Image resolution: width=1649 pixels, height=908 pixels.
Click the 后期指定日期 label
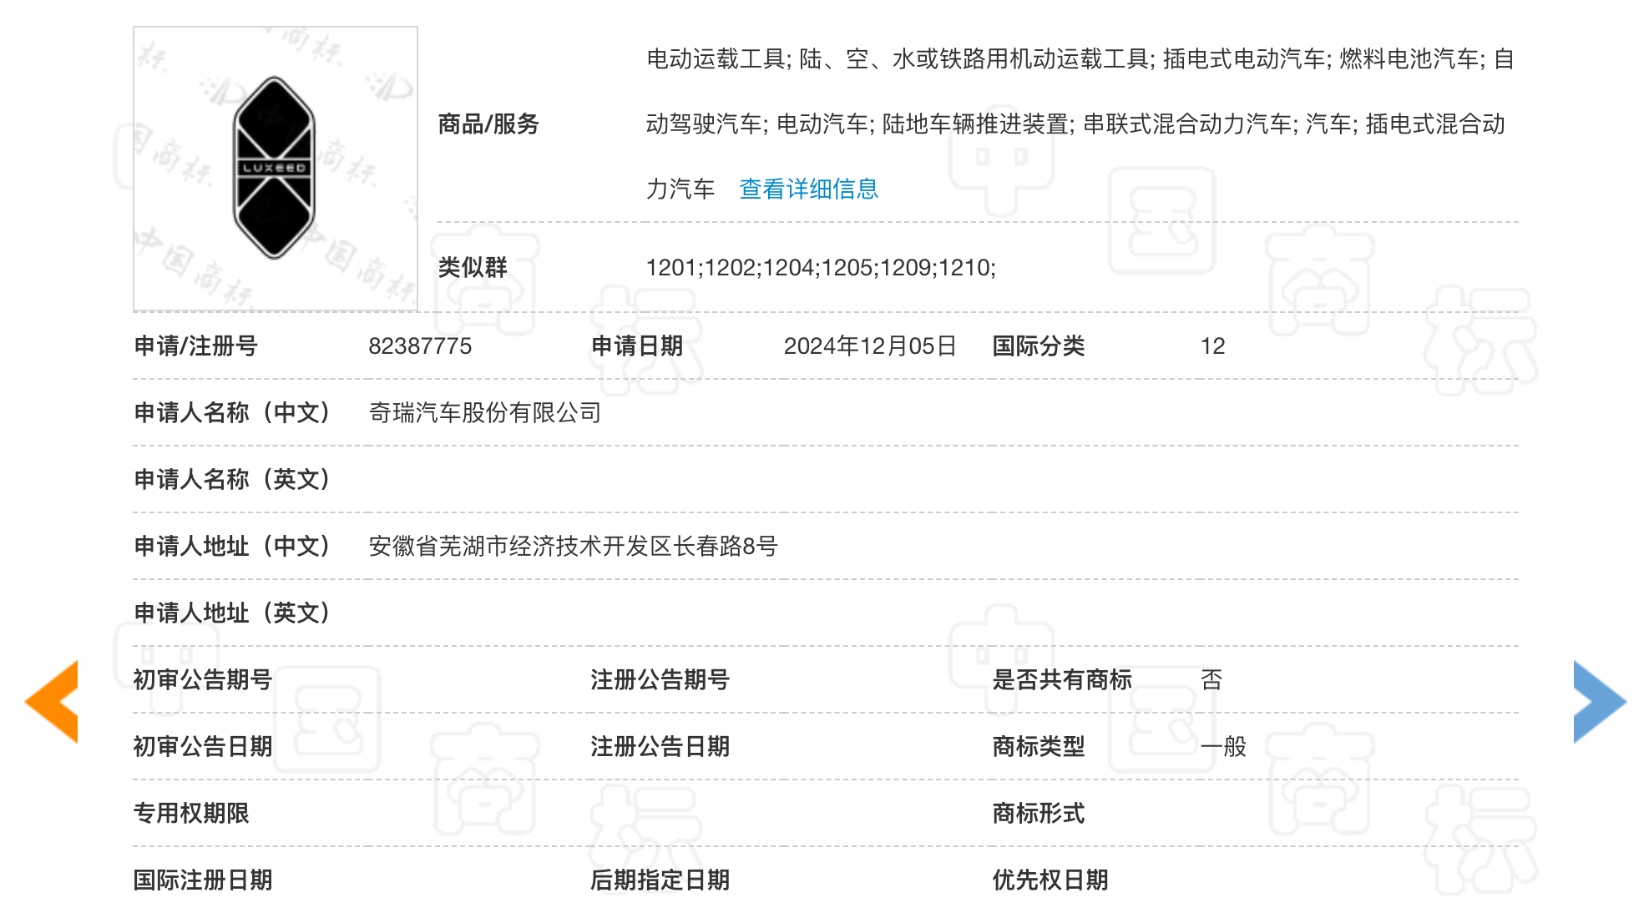(660, 880)
